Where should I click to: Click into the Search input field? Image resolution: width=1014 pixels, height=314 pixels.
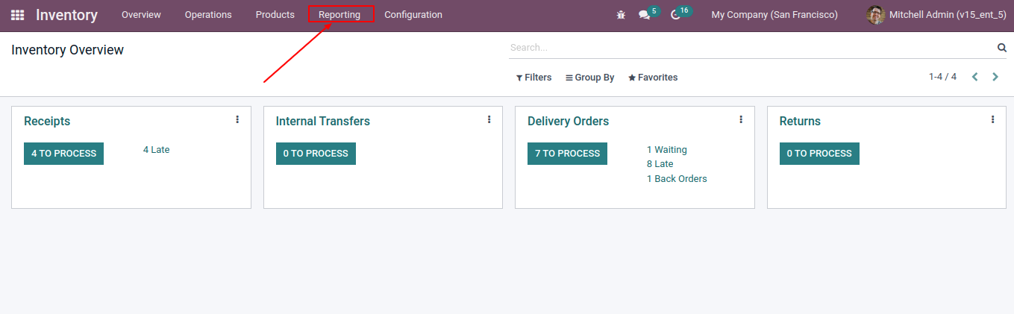(752, 48)
